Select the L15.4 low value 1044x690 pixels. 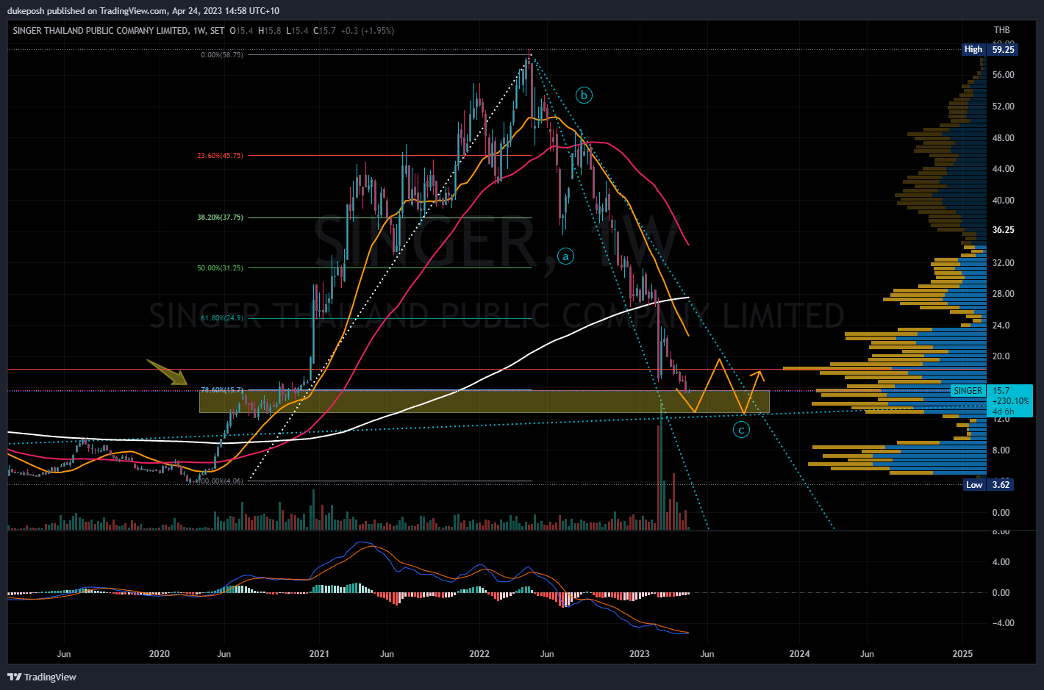(x=297, y=31)
